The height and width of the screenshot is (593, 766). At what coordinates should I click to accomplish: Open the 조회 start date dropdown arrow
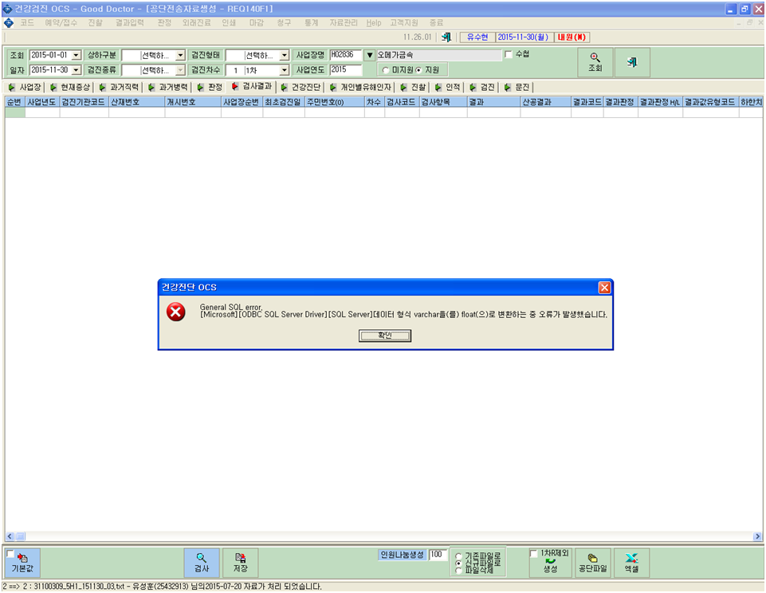click(x=76, y=55)
